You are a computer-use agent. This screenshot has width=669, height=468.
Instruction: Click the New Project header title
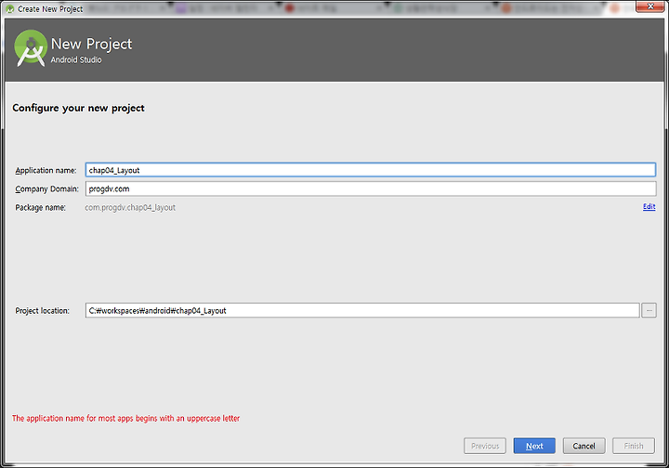pos(91,44)
